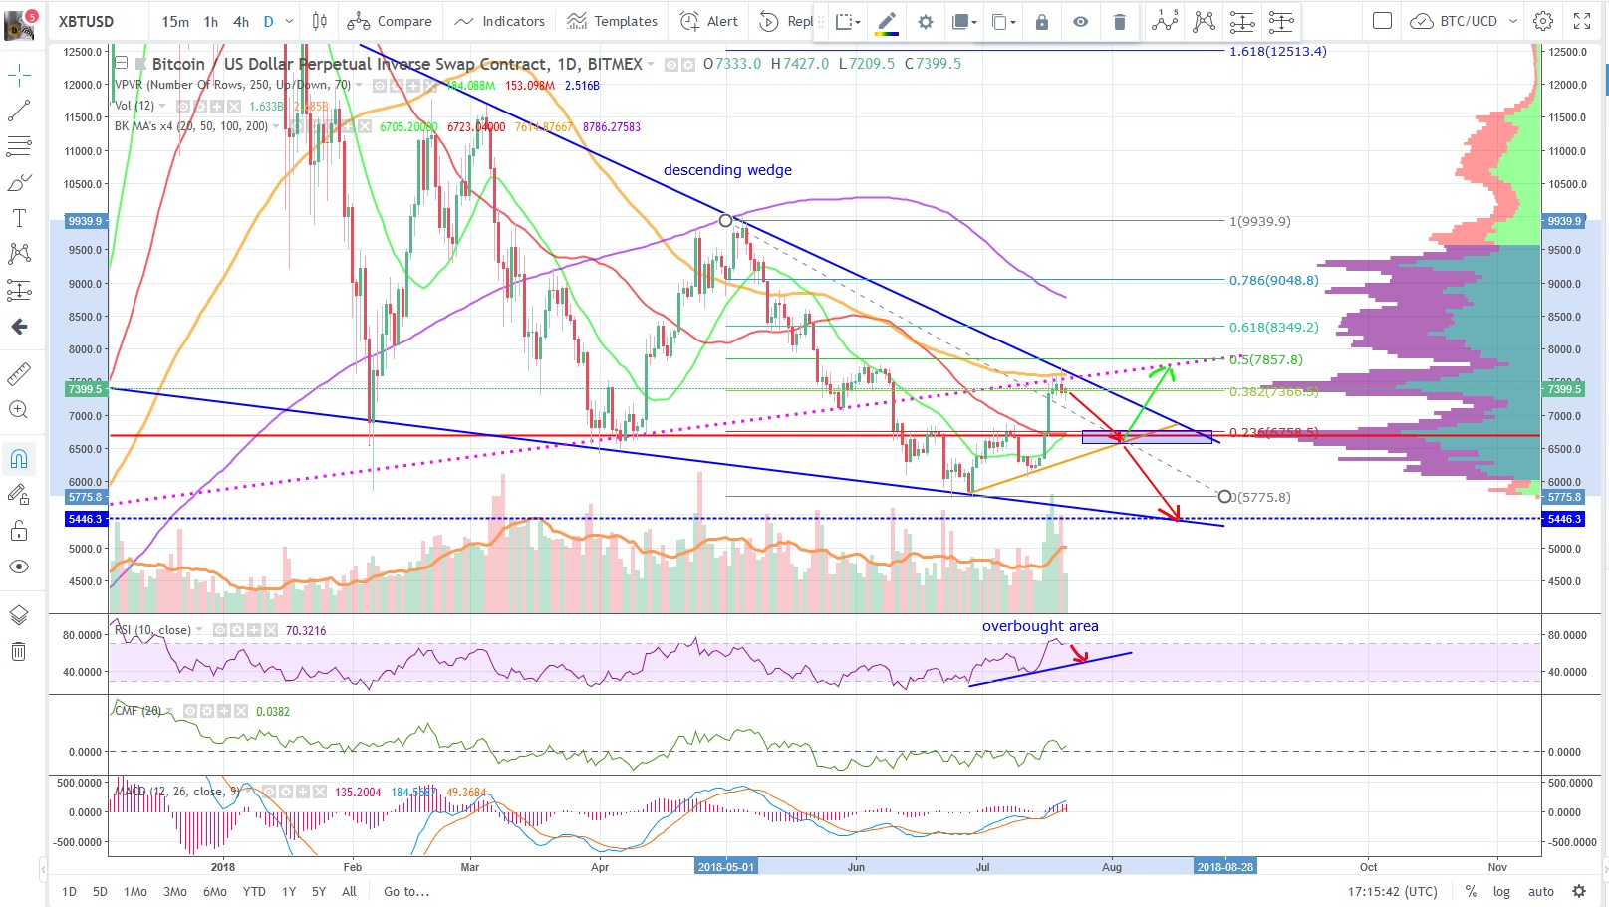Toggle stay in drawing mode pencil-lock
The image size is (1609, 907).
(x=19, y=494)
